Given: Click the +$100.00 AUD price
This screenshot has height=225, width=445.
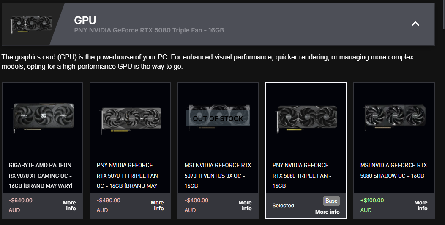Looking at the screenshot, I should [x=372, y=205].
